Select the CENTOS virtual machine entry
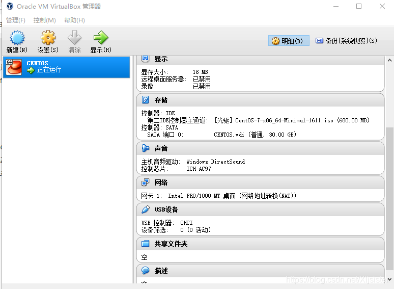This screenshot has width=394, height=289. (x=66, y=67)
